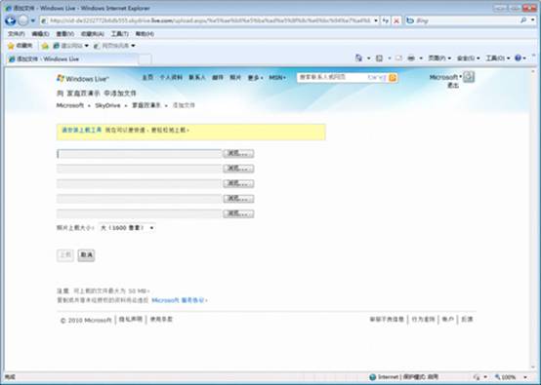Click the first 浏览... browse button
Image resolution: width=541 pixels, height=385 pixels.
pos(238,153)
